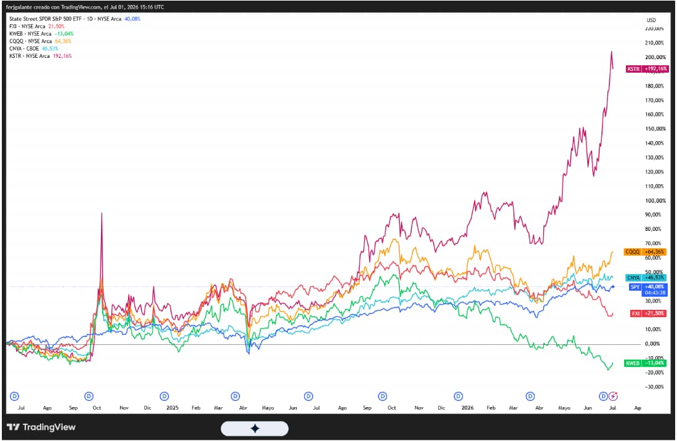Select the CQQQ · NYSE Arca legend row
This screenshot has height=441, width=677.
[40, 41]
